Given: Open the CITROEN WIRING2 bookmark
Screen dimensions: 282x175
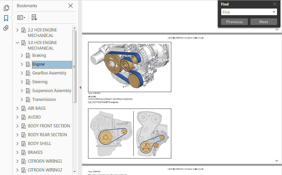Looking at the screenshot, I should click(45, 170).
